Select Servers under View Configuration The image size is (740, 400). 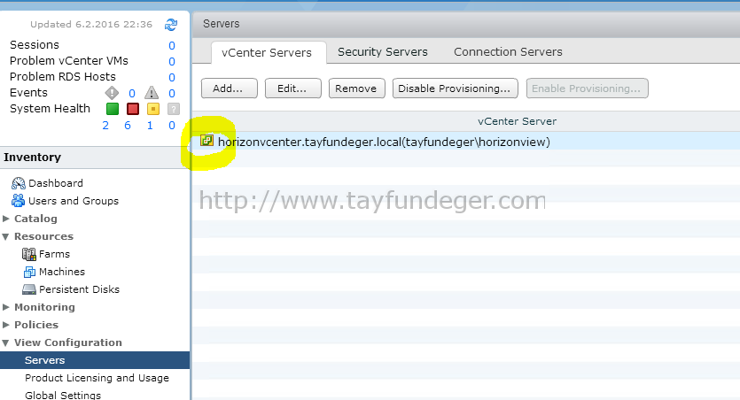95,360
